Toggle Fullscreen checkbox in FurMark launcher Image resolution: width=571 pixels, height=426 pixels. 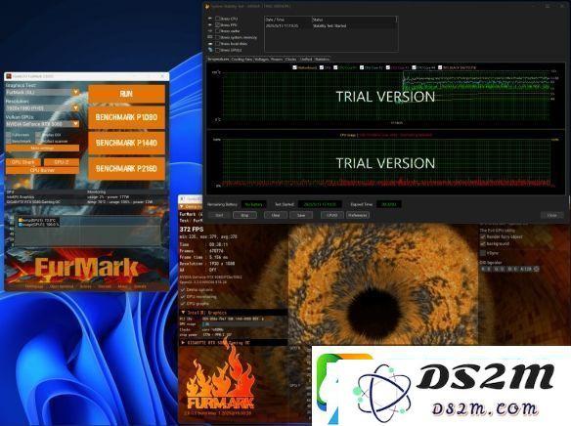9,135
